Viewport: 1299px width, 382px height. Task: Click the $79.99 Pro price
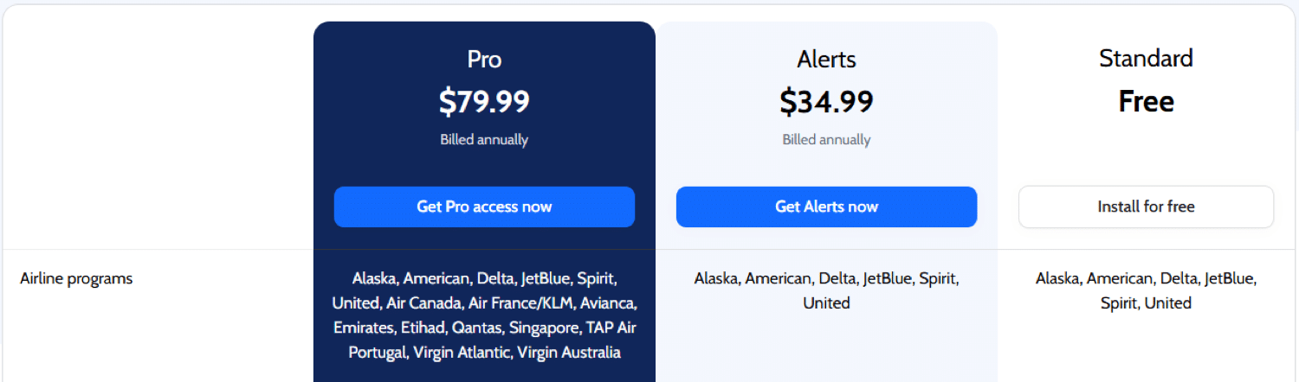(484, 102)
